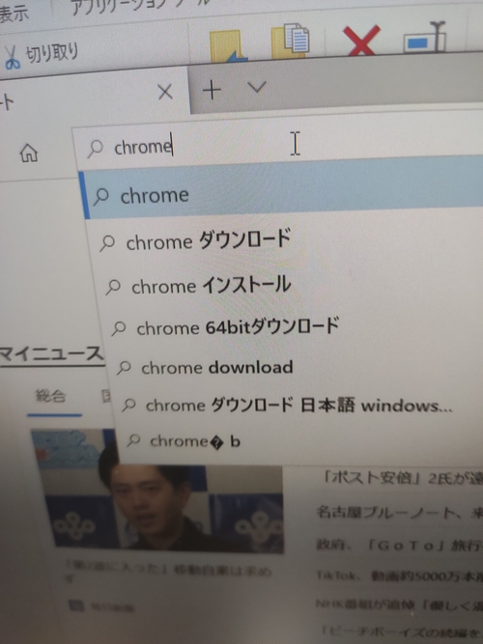Click the rename icon in Explorer ribbon

coord(425,37)
